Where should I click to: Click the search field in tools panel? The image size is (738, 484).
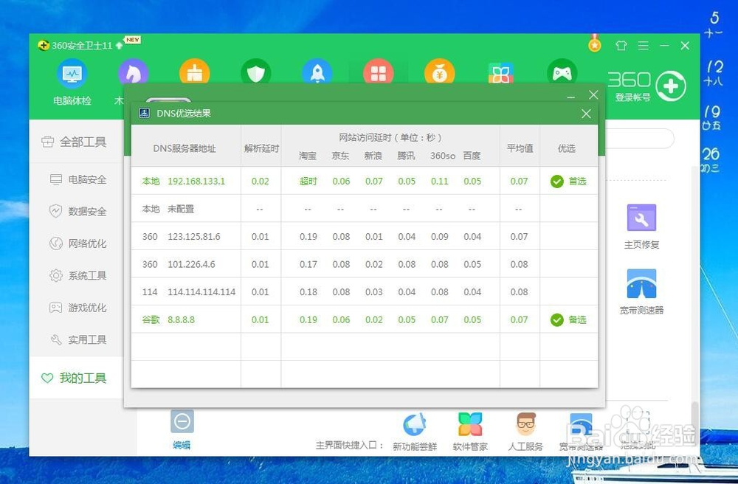[639, 139]
